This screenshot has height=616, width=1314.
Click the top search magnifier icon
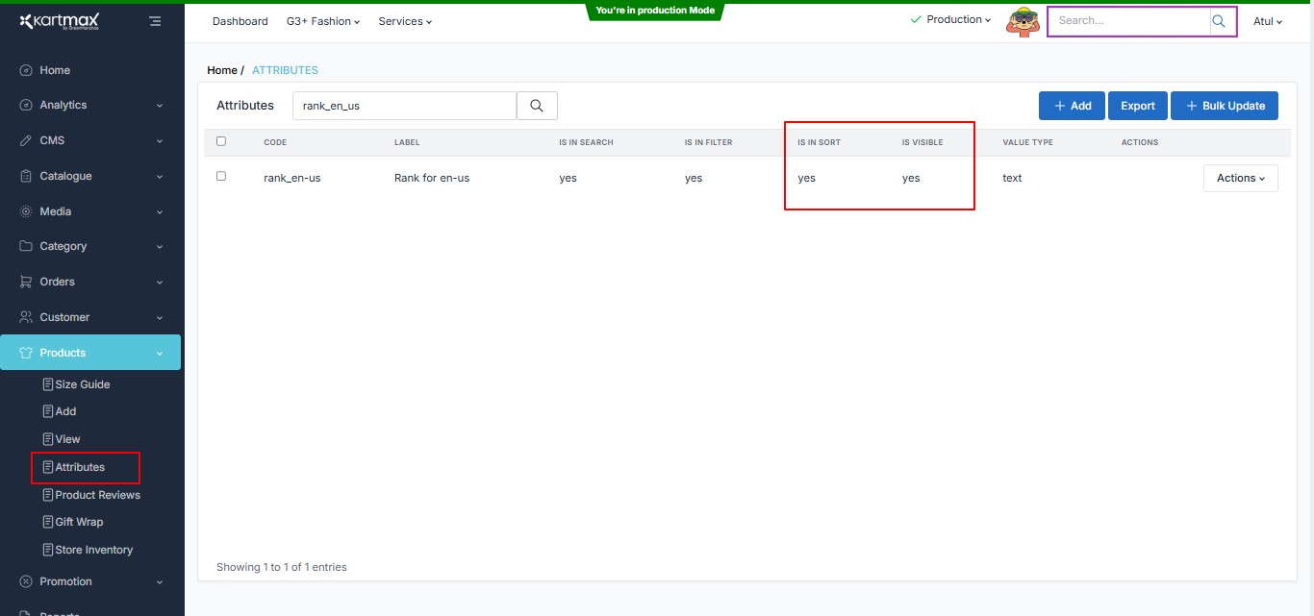1219,21
